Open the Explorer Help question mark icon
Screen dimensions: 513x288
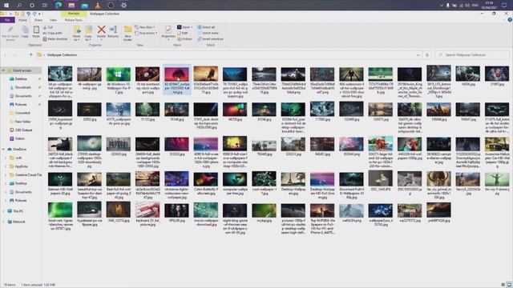click(x=510, y=20)
